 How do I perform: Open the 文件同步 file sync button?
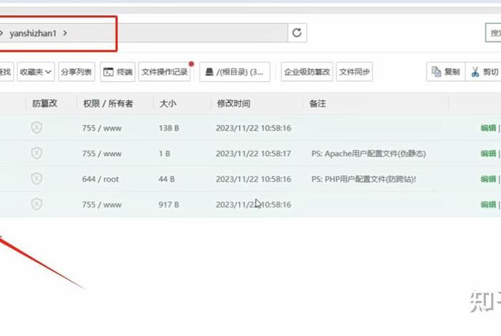pyautogui.click(x=354, y=71)
